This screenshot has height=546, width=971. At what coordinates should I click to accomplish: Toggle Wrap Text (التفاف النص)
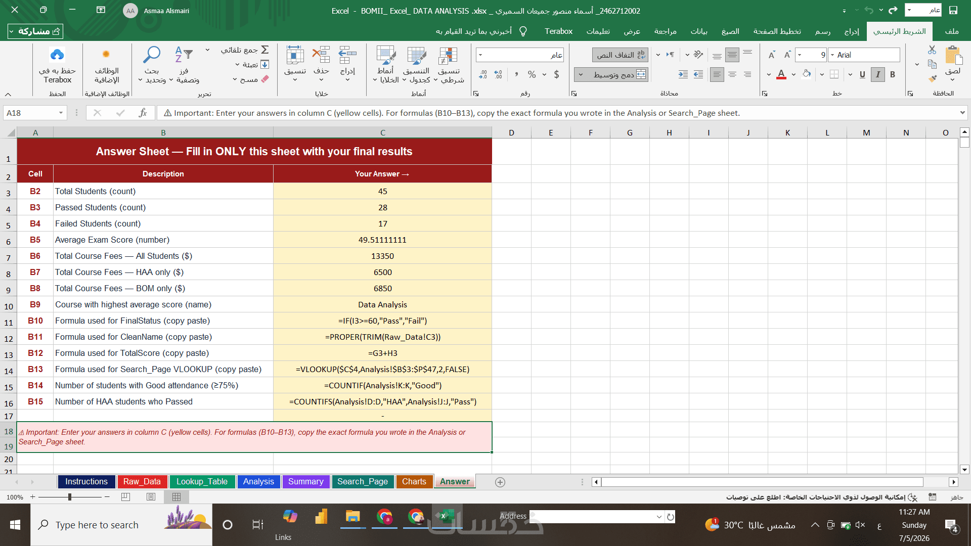620,55
